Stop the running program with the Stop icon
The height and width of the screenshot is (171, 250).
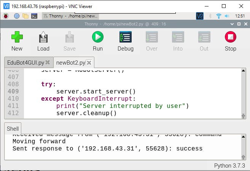(x=231, y=37)
